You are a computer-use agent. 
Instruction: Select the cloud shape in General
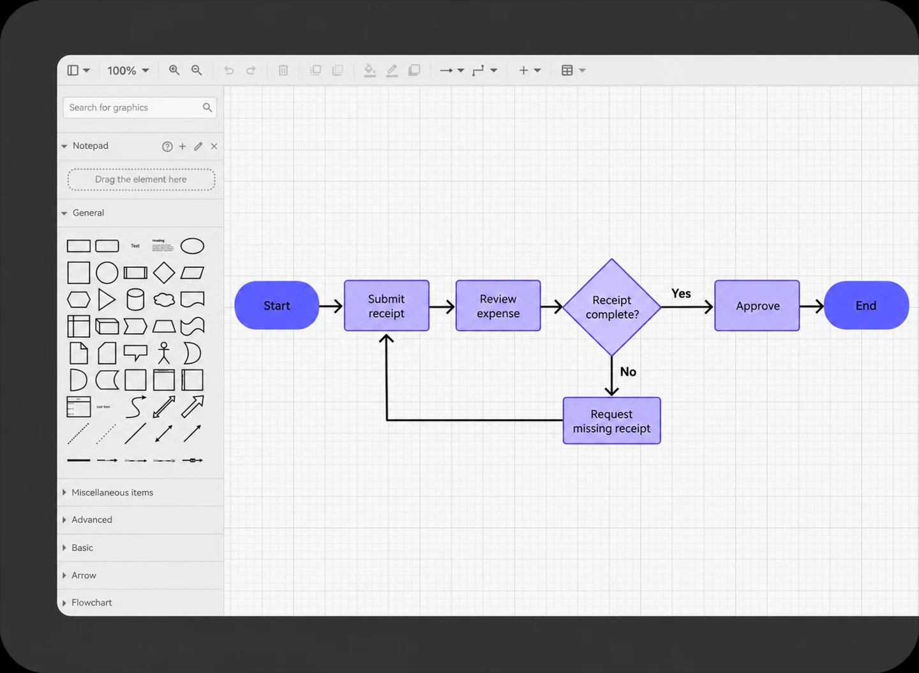[164, 299]
